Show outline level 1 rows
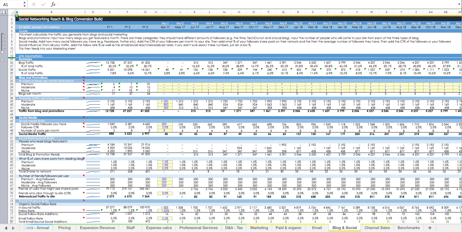The image size is (462, 232). click(2, 12)
